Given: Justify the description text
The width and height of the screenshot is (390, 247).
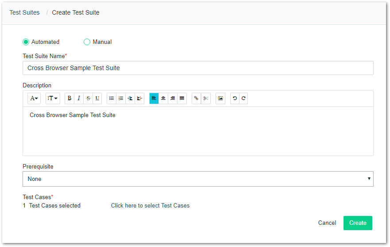Looking at the screenshot, I should point(182,98).
